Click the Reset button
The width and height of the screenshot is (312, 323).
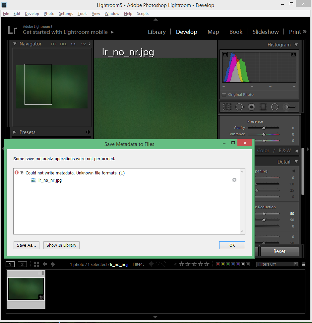click(x=280, y=251)
